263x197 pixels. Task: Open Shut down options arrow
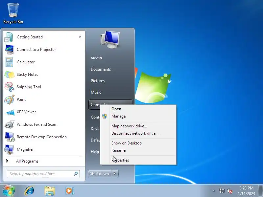coord(115,174)
